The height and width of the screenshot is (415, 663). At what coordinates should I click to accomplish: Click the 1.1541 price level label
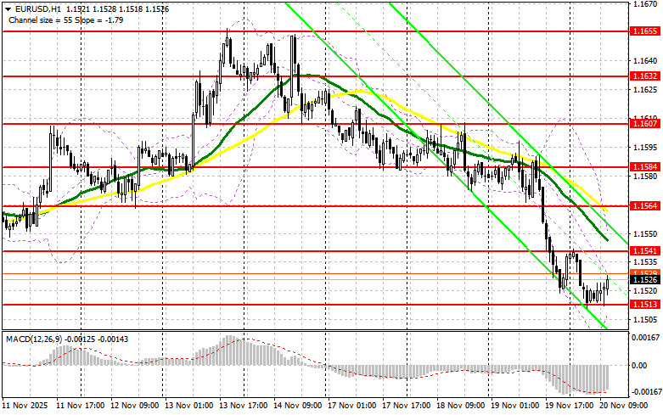[x=645, y=251]
